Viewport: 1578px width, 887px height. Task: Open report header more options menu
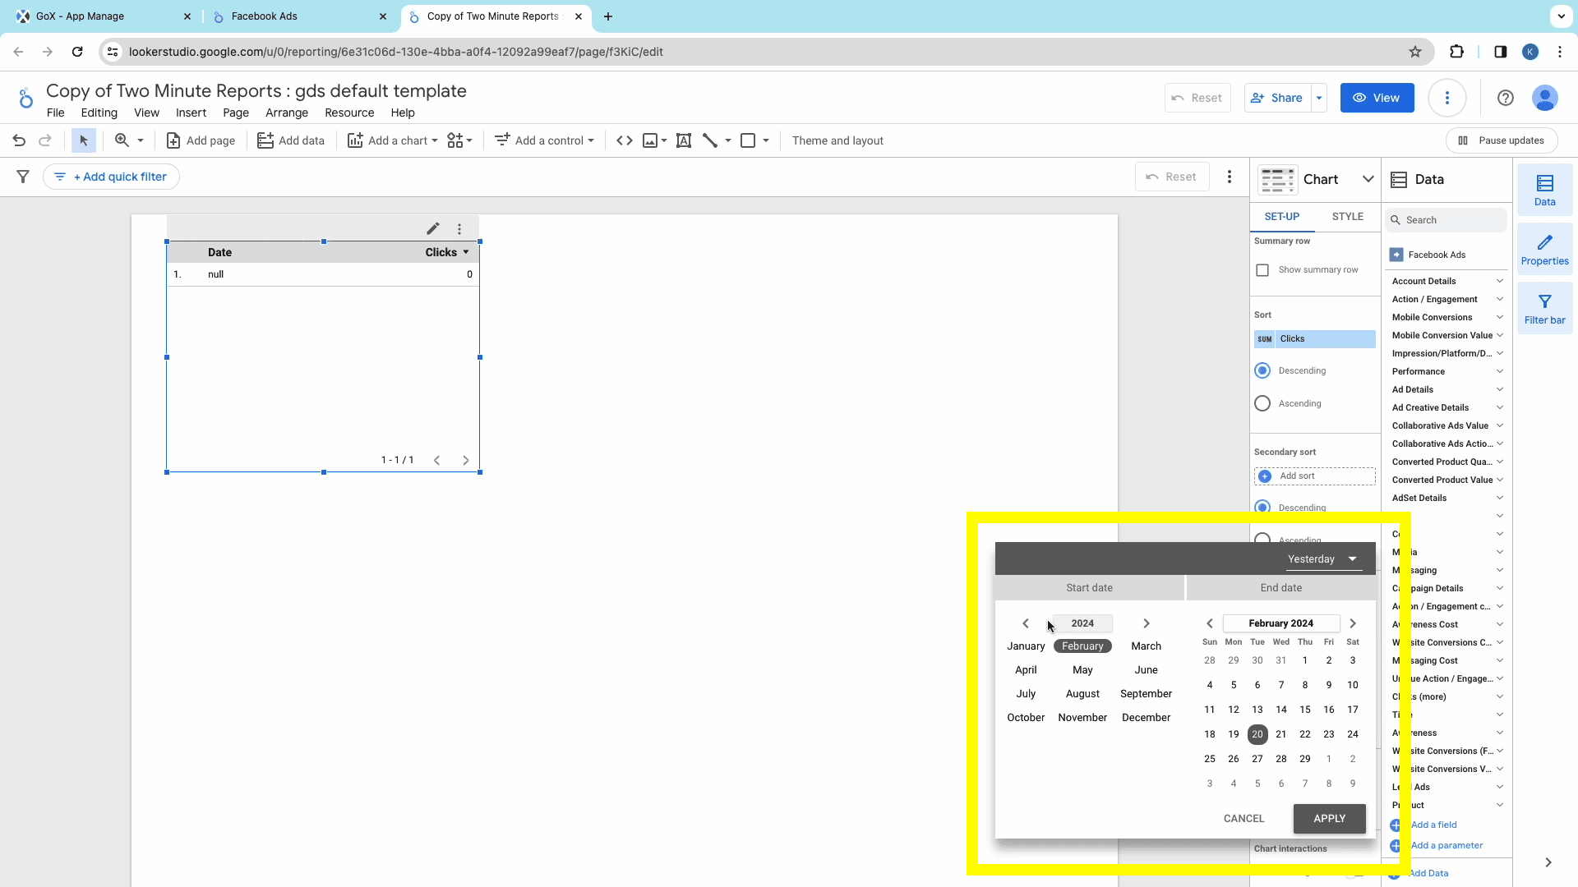point(1447,98)
